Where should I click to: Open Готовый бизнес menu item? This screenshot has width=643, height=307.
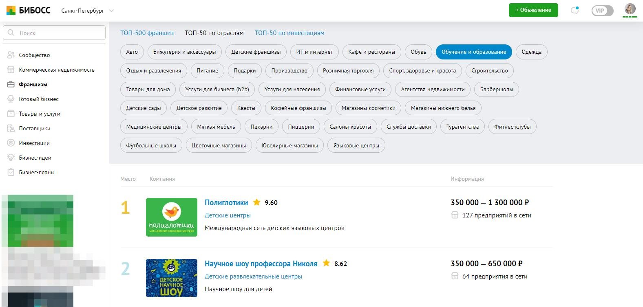point(39,99)
